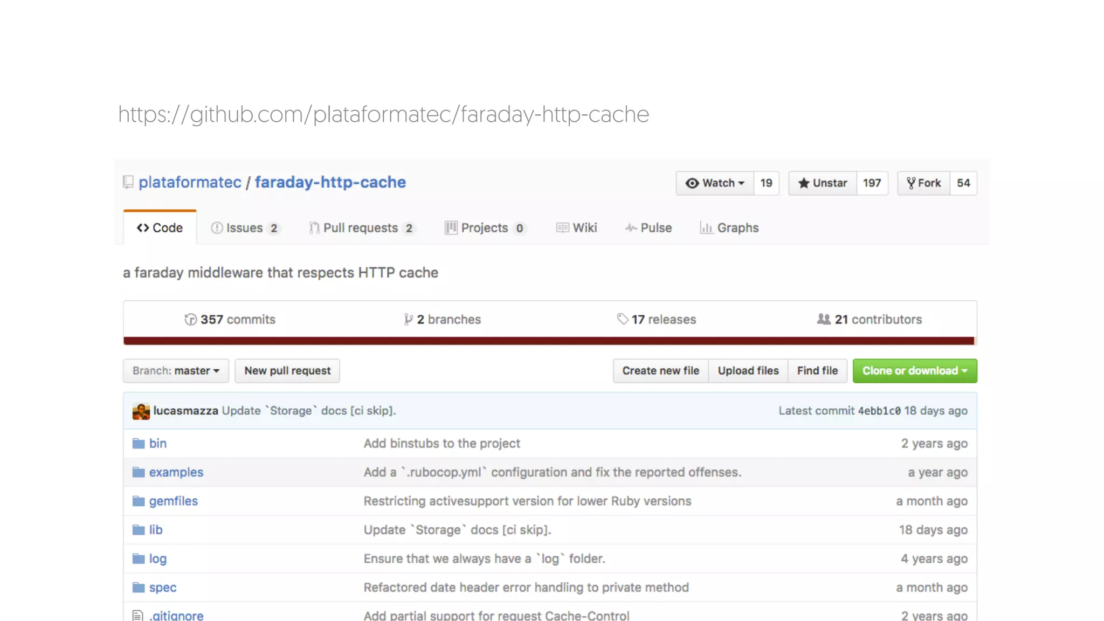The width and height of the screenshot is (1104, 621).
Task: Open the Watch dropdown menu
Action: [715, 183]
